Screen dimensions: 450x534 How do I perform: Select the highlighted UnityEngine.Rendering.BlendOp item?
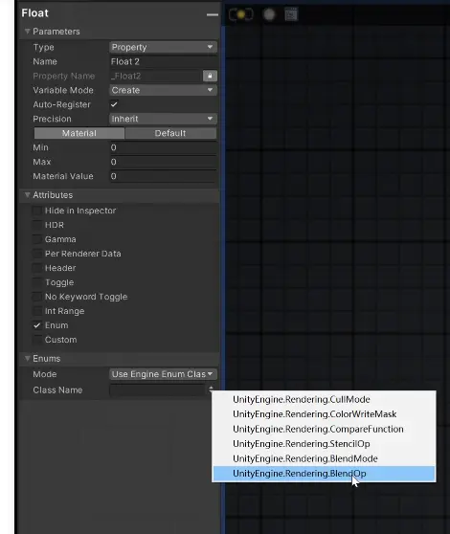tap(324, 474)
